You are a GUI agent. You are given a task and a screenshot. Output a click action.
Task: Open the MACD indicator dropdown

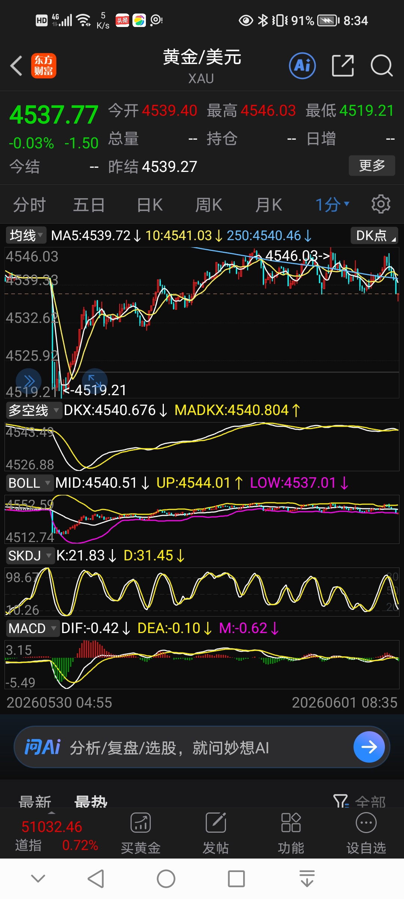click(32, 628)
